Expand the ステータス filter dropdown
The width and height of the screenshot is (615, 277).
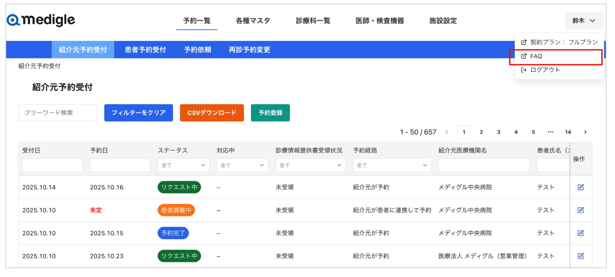coord(183,165)
